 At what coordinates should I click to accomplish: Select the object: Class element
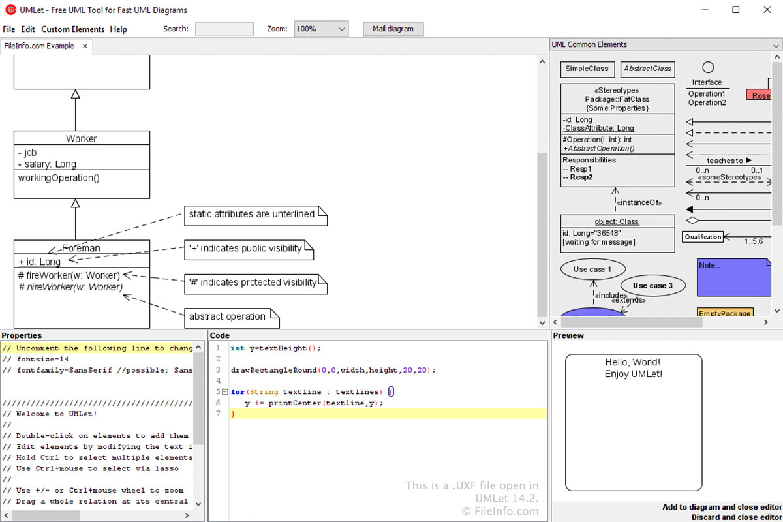point(618,233)
